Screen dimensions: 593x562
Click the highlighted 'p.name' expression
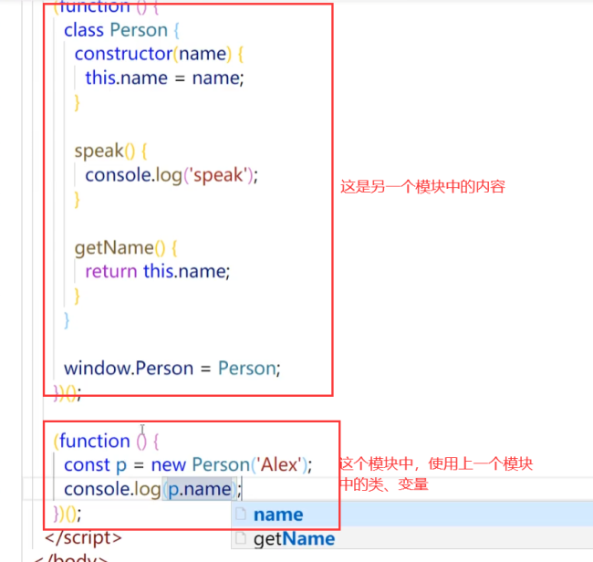coord(199,489)
